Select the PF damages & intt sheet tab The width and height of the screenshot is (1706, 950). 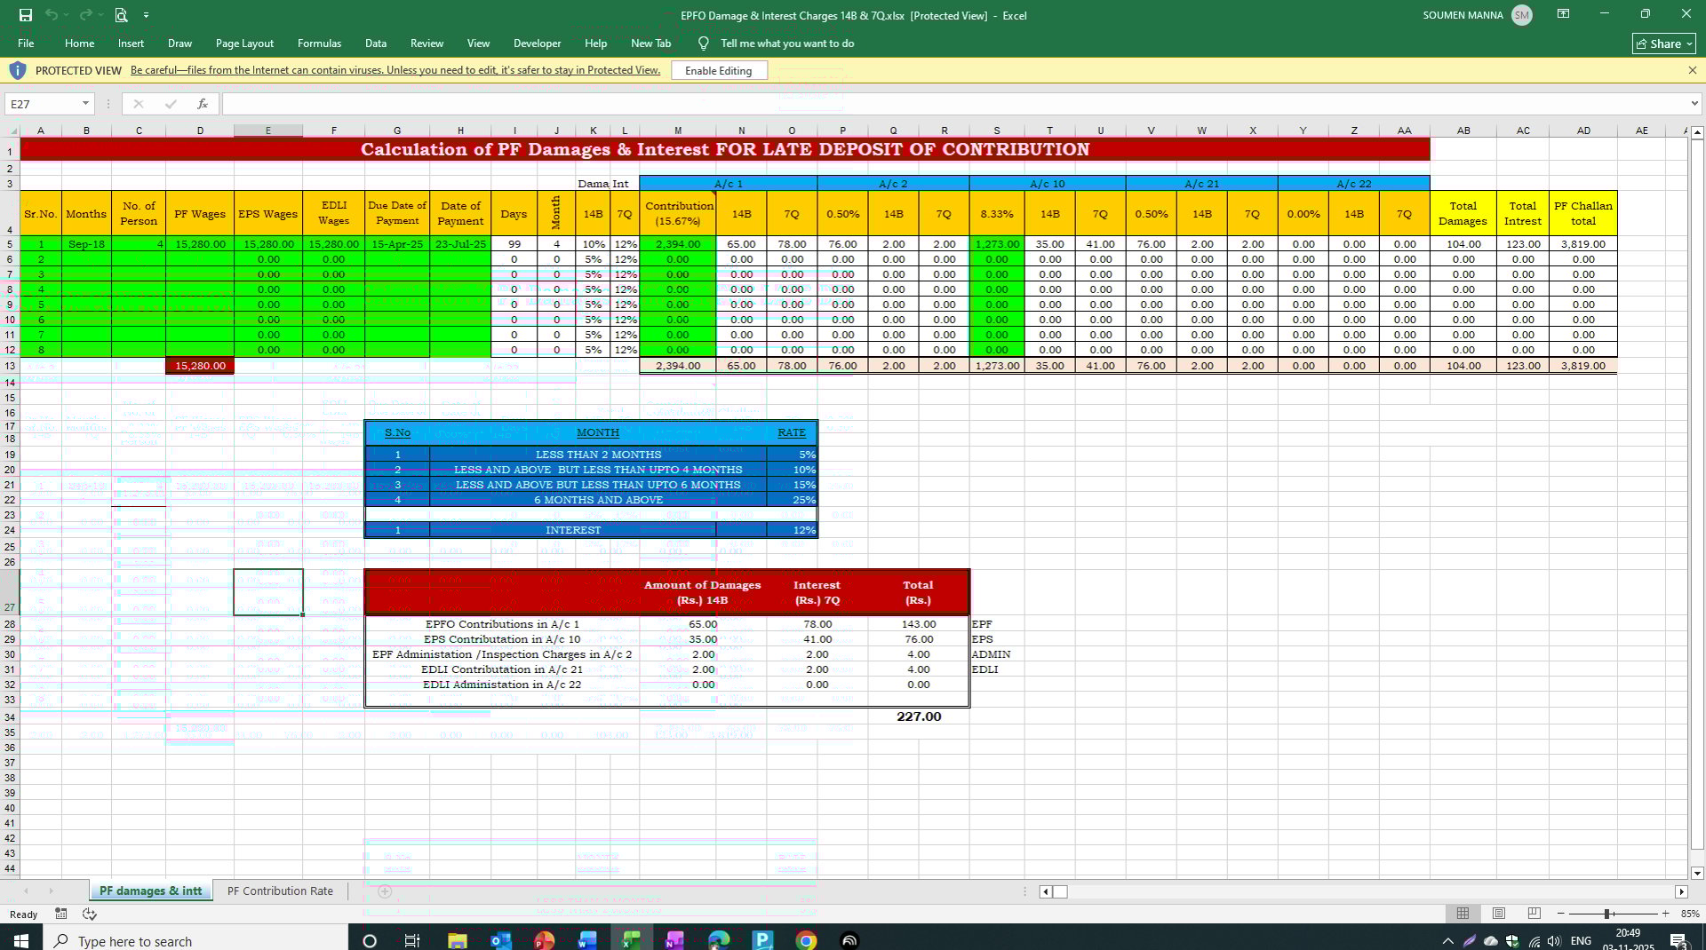pos(150,891)
